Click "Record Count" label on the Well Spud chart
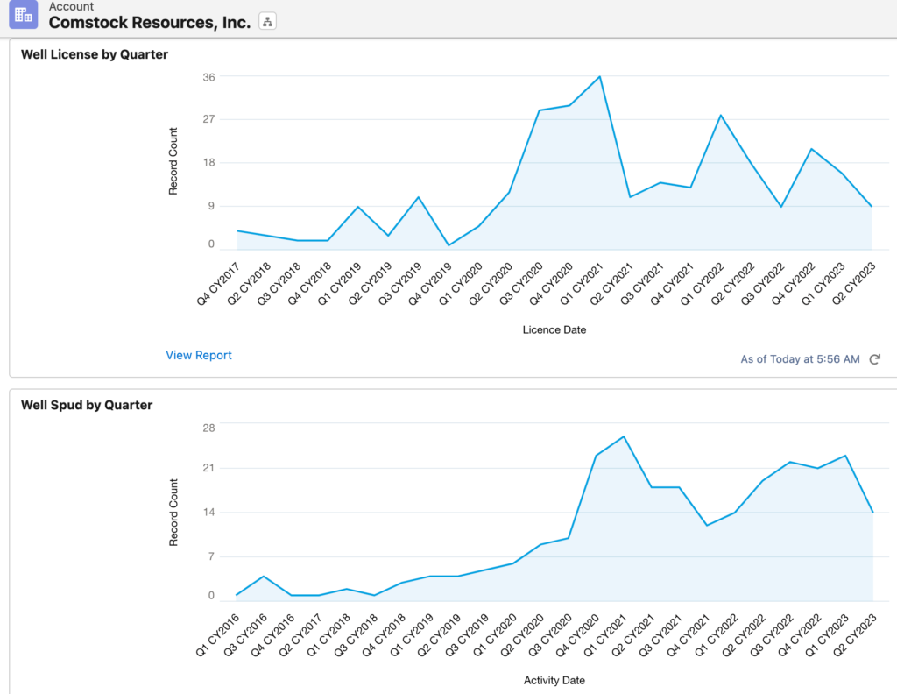Screen dimensions: 897x694 [173, 513]
